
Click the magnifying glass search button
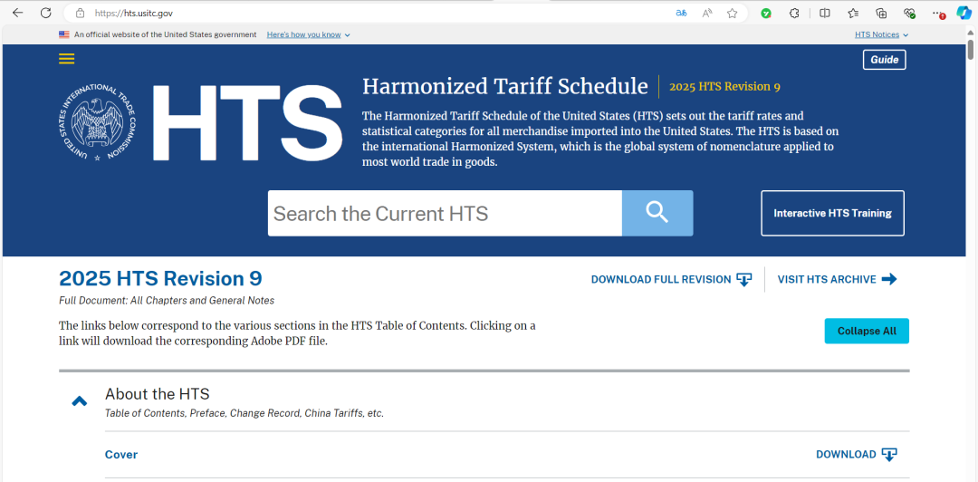pyautogui.click(x=657, y=213)
